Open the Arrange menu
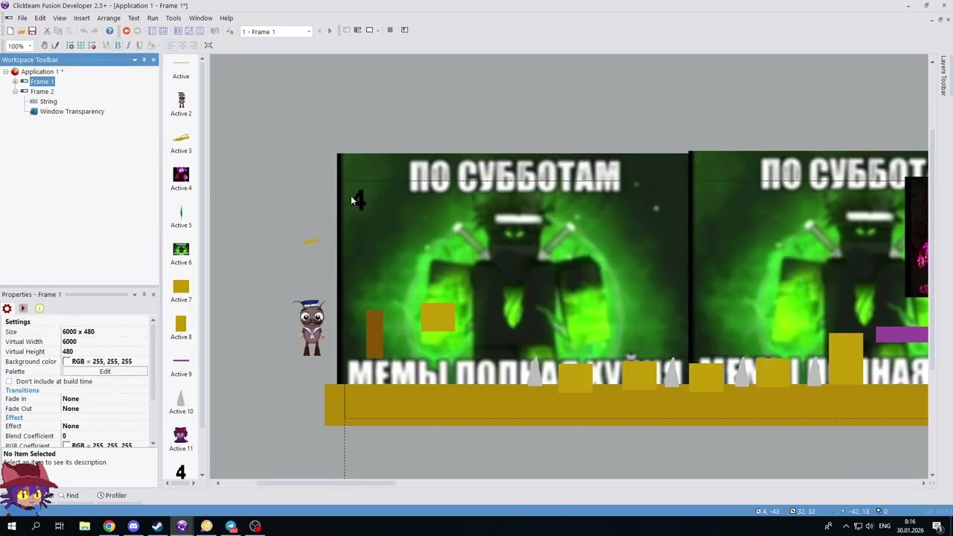 109,18
